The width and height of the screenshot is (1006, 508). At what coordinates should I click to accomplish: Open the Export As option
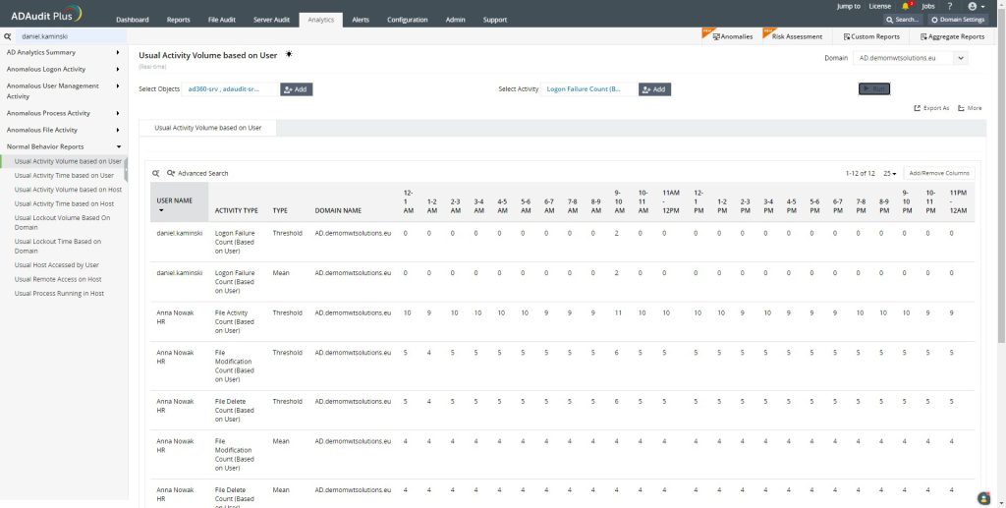[931, 108]
